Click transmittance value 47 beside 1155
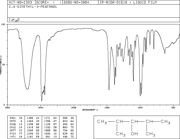This screenshot has height=139, width=180. click(x=55, y=121)
